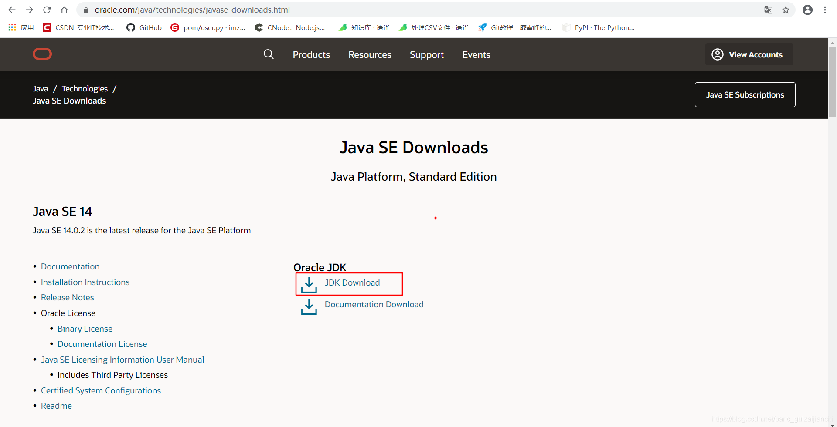This screenshot has height=427, width=837.
Task: Click the 'Oracle JDK' heading
Action: click(320, 267)
